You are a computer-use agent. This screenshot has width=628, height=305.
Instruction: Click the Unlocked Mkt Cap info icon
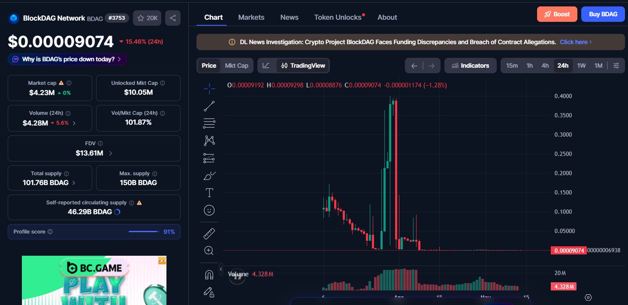[162, 83]
